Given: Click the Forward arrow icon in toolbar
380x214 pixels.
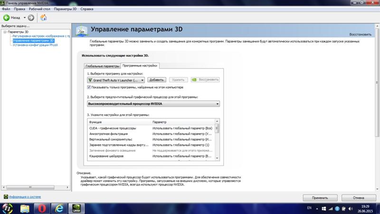Looking at the screenshot, I should coord(31,18).
